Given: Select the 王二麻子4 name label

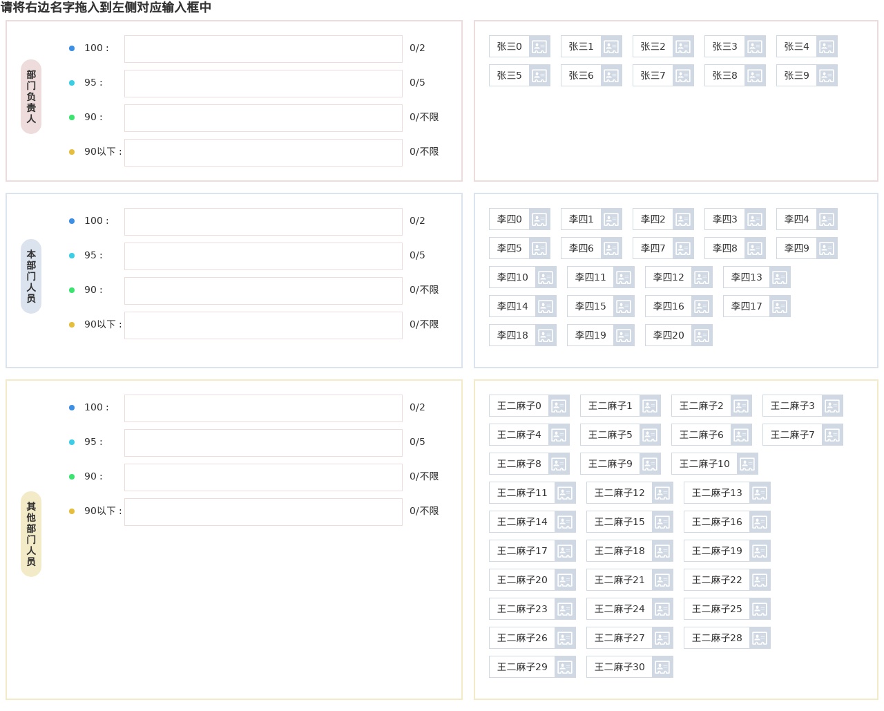Looking at the screenshot, I should click(519, 435).
